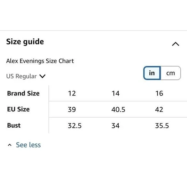
Task: Click the Bust row label
Action: pyautogui.click(x=14, y=125)
